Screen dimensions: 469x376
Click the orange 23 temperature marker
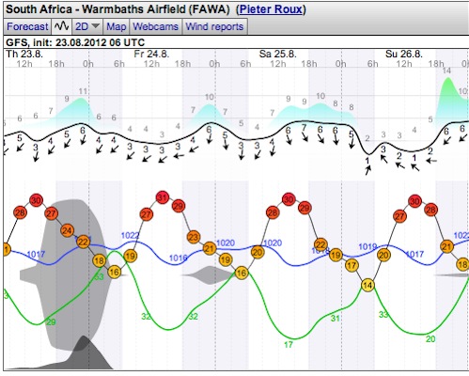tap(194, 237)
